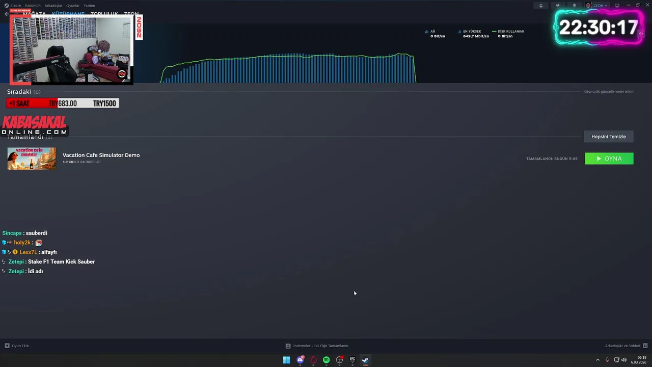
Task: Open İndirmeler status in the bottom bar
Action: (x=321, y=346)
